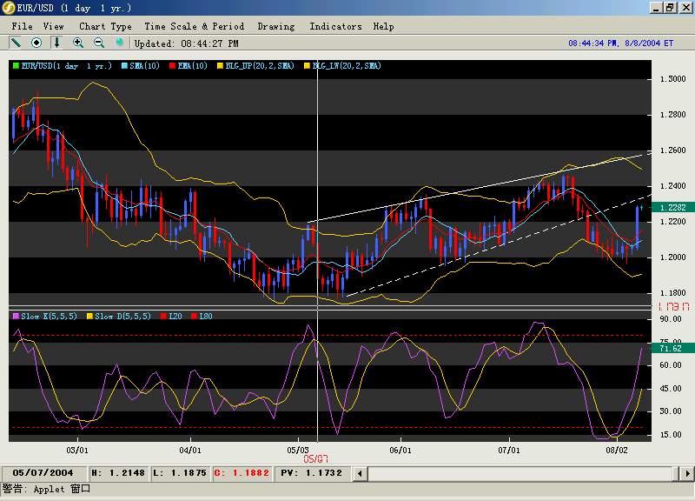The image size is (695, 501).
Task: Click the BLG_LW(20,2,SMA) legend label
Action: 347,66
